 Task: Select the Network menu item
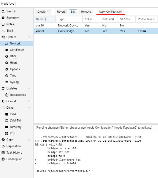[x=17, y=43]
